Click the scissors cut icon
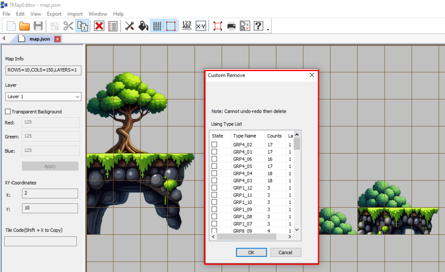The width and height of the screenshot is (445, 272). [x=68, y=26]
